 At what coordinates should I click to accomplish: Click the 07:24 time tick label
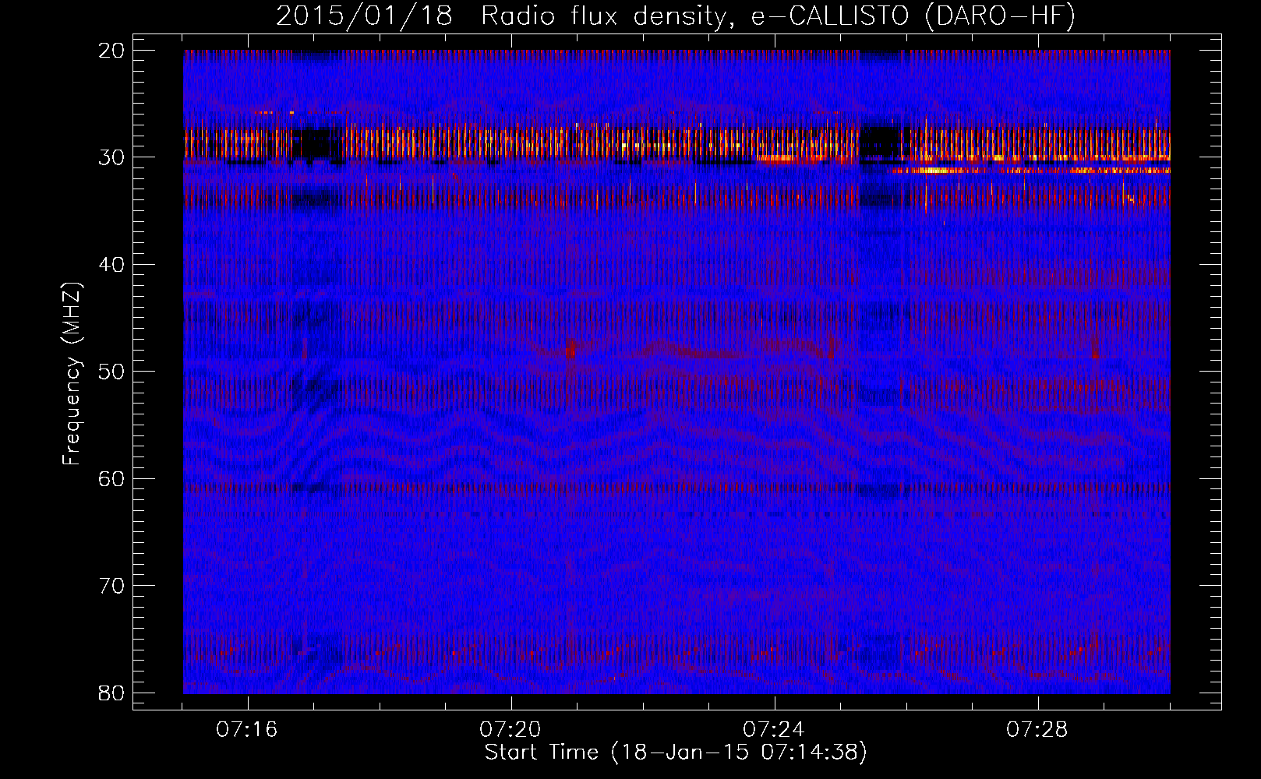[774, 730]
